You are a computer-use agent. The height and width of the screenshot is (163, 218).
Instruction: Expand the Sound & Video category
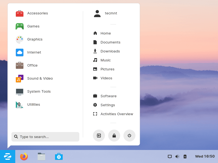pos(40,79)
